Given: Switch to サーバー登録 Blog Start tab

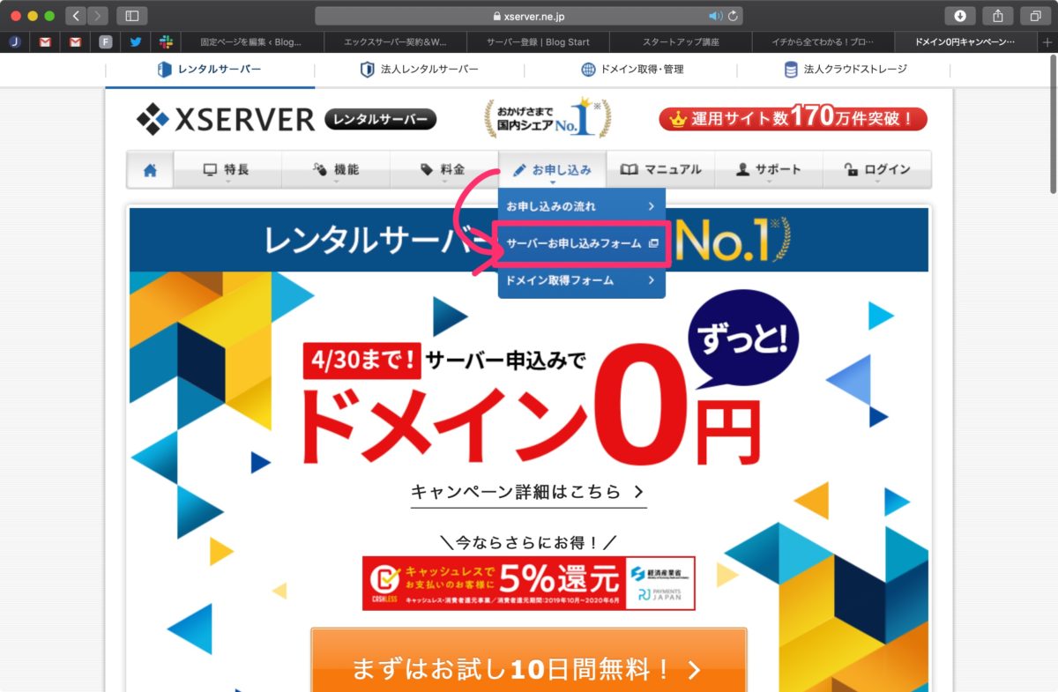Looking at the screenshot, I should point(538,41).
